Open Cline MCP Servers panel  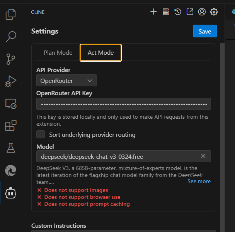pos(165,12)
